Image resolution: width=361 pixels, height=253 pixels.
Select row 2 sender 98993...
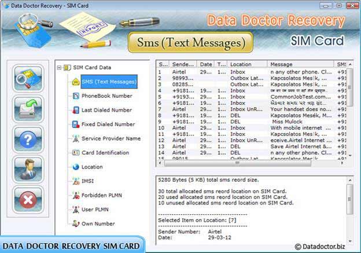[x=252, y=78]
